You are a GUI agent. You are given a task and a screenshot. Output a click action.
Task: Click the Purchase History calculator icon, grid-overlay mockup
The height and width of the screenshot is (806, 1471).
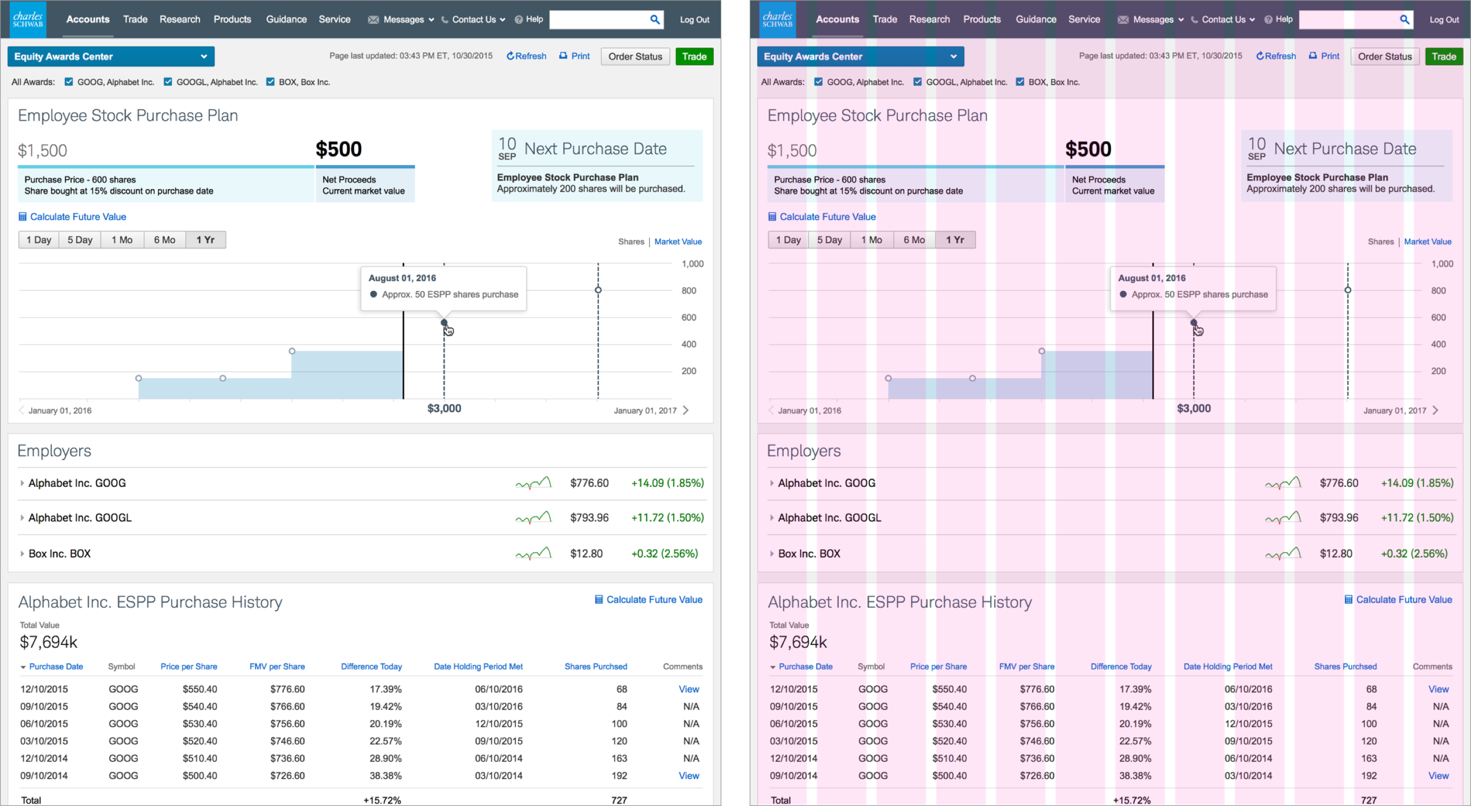click(x=1349, y=599)
